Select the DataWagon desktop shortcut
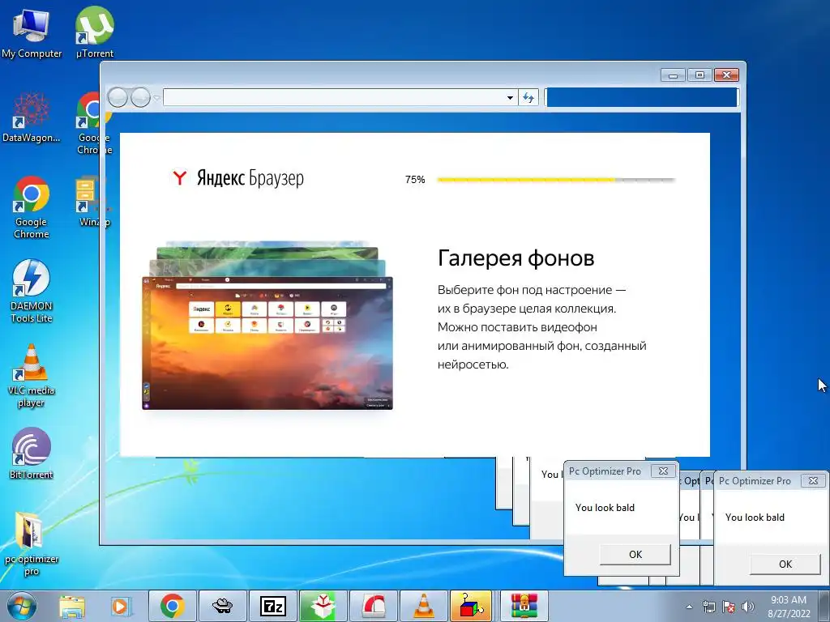830x622 pixels. click(32, 117)
